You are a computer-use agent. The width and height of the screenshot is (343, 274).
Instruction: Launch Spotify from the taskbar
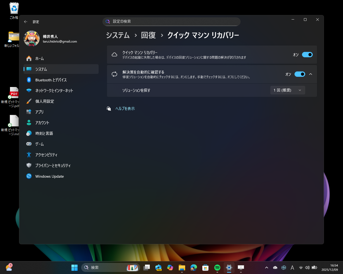tap(217, 267)
